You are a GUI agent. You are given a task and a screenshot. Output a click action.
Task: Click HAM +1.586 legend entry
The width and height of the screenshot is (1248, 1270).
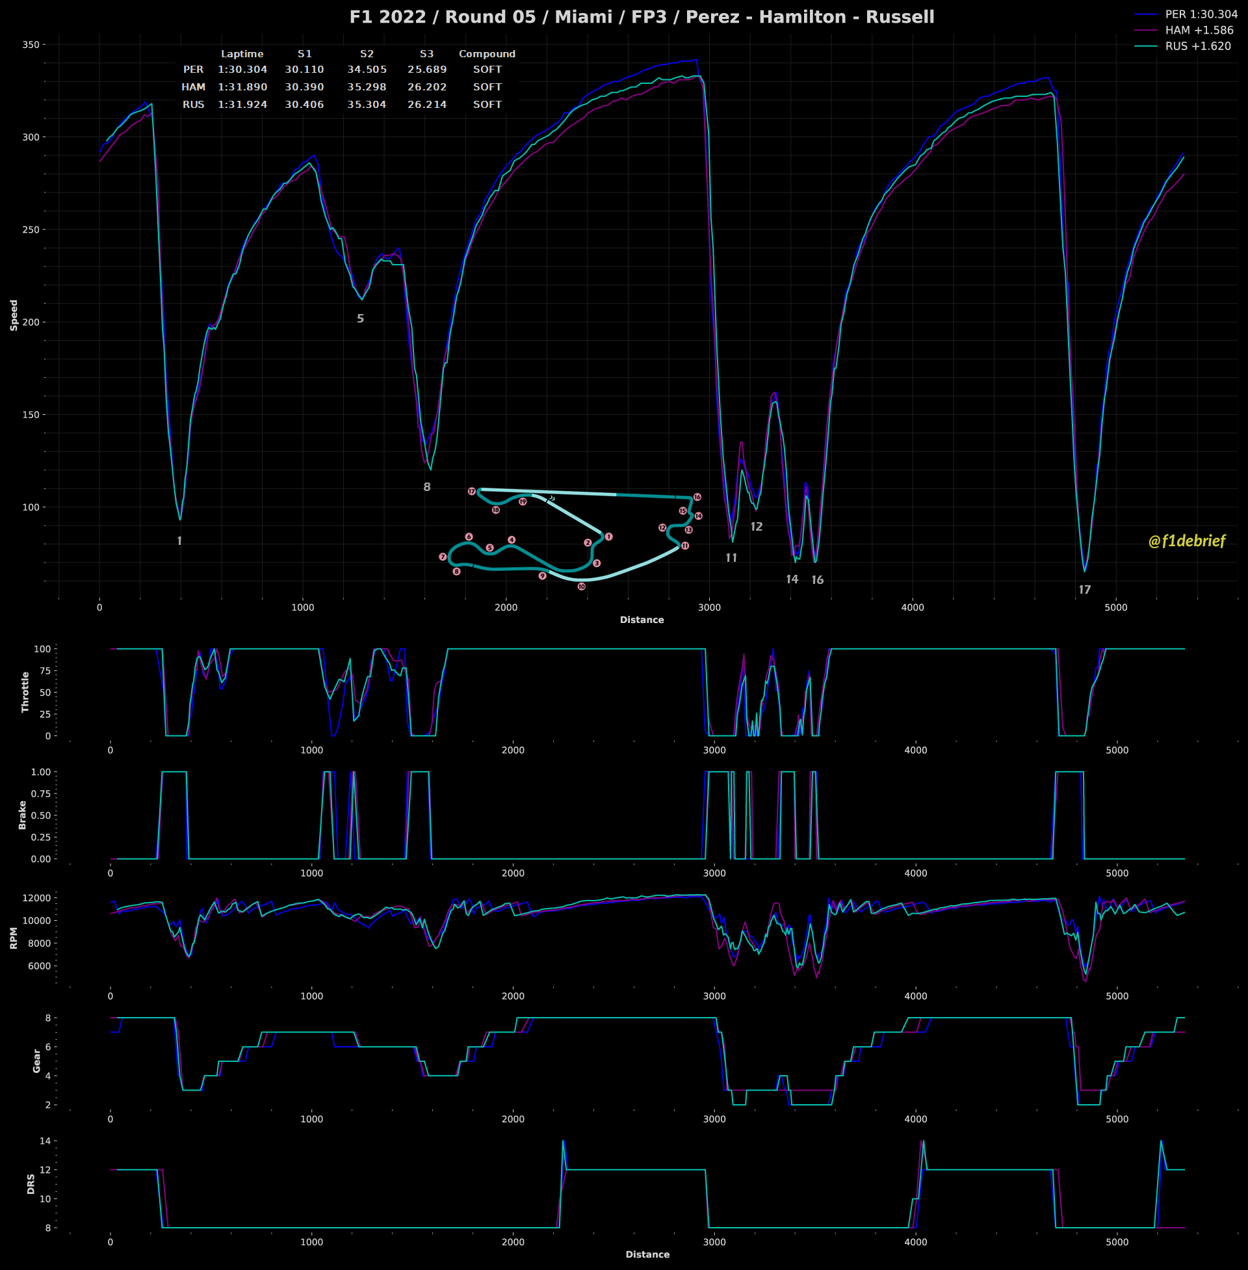pos(1199,30)
